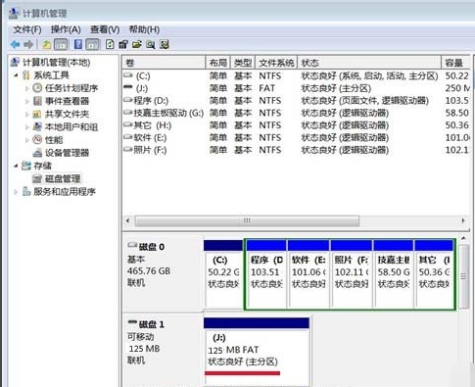Sort by the 文件系统 column header
Image resolution: width=475 pixels, height=387 pixels.
click(x=276, y=63)
